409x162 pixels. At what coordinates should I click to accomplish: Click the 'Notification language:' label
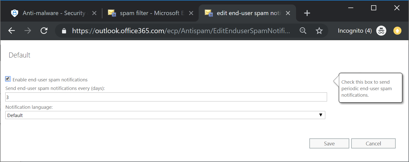29,107
